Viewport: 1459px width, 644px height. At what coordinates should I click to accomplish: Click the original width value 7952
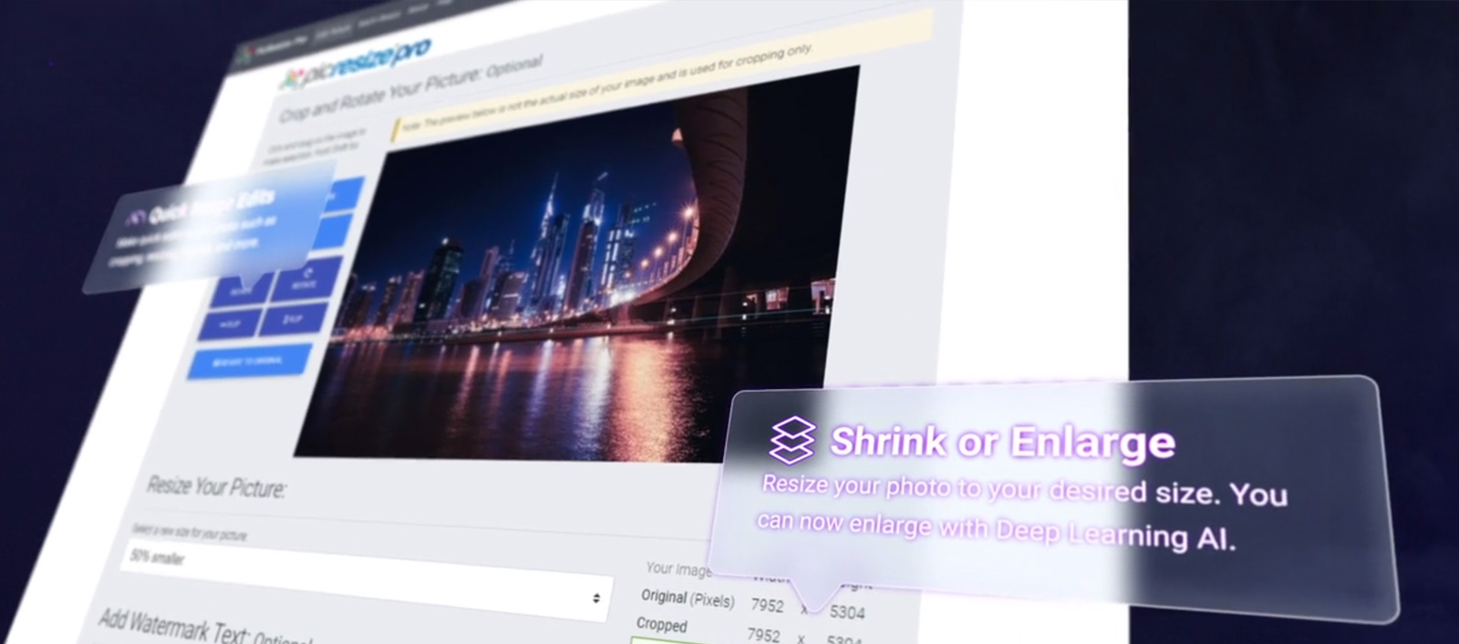(x=767, y=605)
